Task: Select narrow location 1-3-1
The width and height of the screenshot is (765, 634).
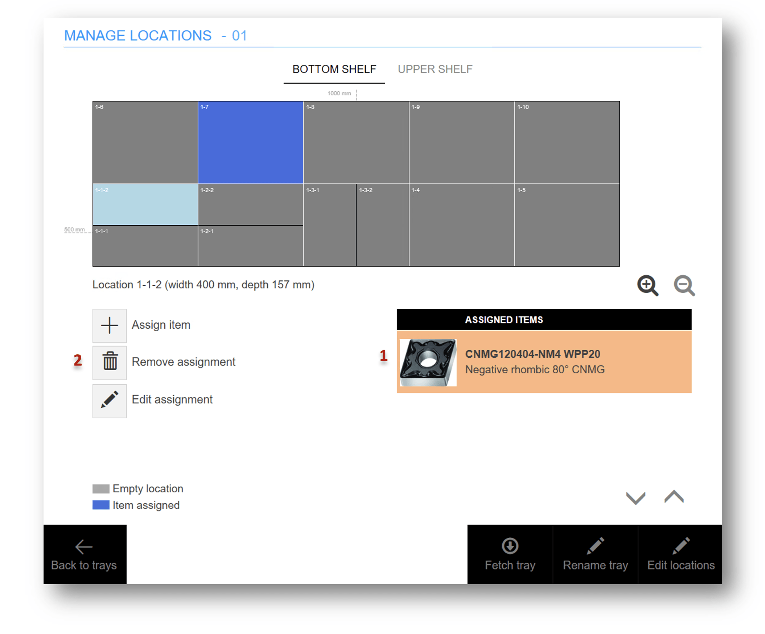Action: 329,225
